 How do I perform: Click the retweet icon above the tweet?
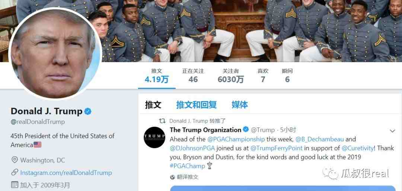162,121
